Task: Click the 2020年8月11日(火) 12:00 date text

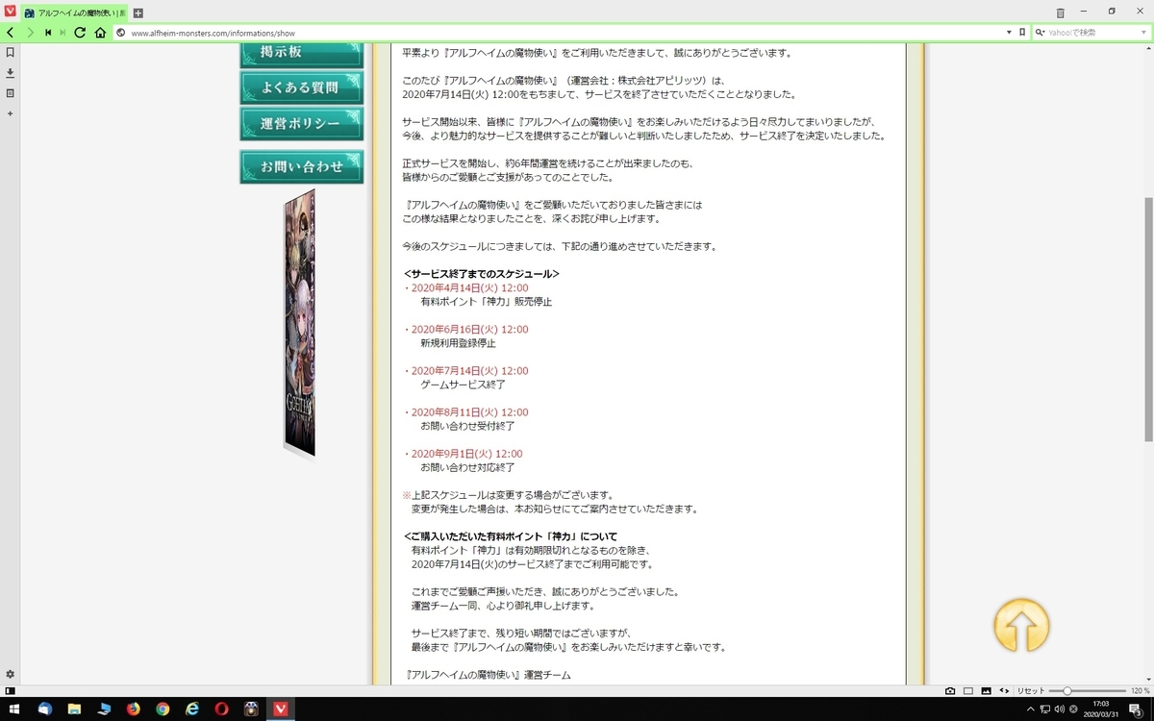Action: [x=469, y=411]
